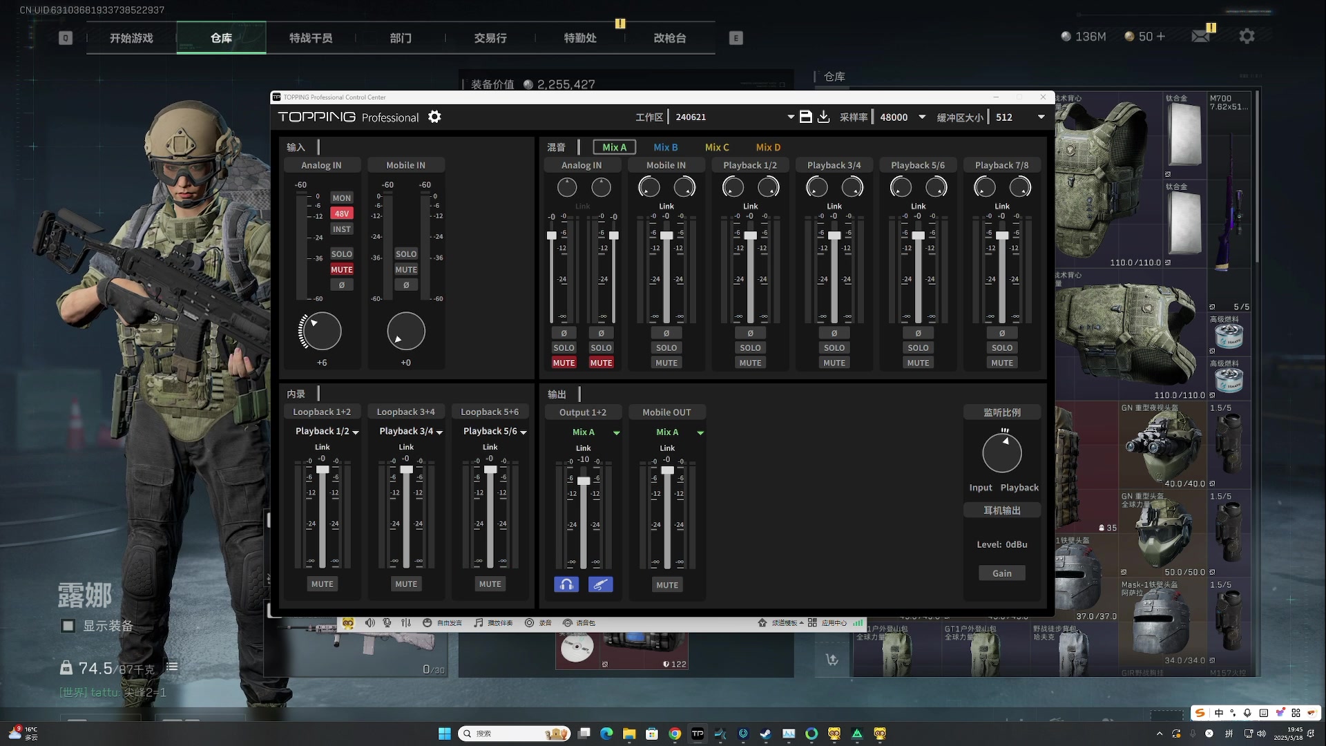Screen dimensions: 1326x746
Task: Open the 开始游戏 game tab
Action: [131, 38]
